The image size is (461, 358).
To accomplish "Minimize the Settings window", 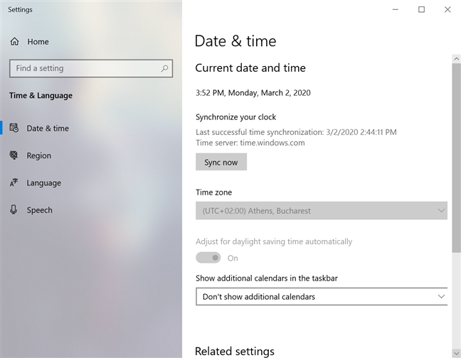I will coord(396,9).
